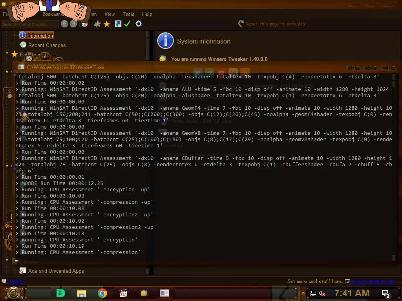Open the winaero.com website link

(x=373, y=281)
